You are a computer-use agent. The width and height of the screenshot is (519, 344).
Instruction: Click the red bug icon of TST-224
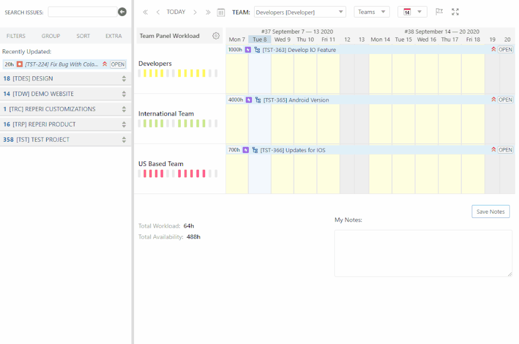pyautogui.click(x=20, y=64)
